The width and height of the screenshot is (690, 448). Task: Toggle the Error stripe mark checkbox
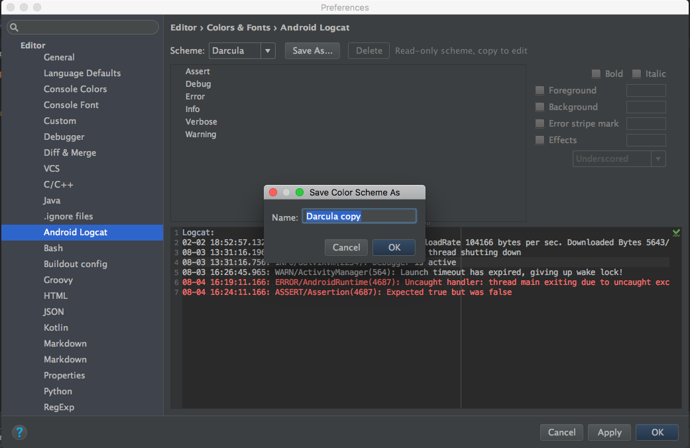coord(540,124)
